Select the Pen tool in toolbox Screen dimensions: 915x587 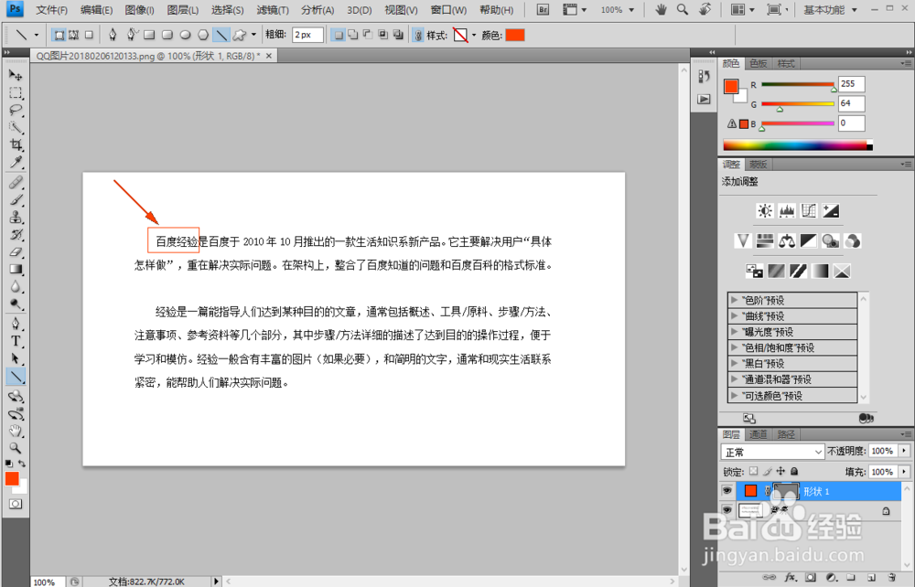click(16, 324)
